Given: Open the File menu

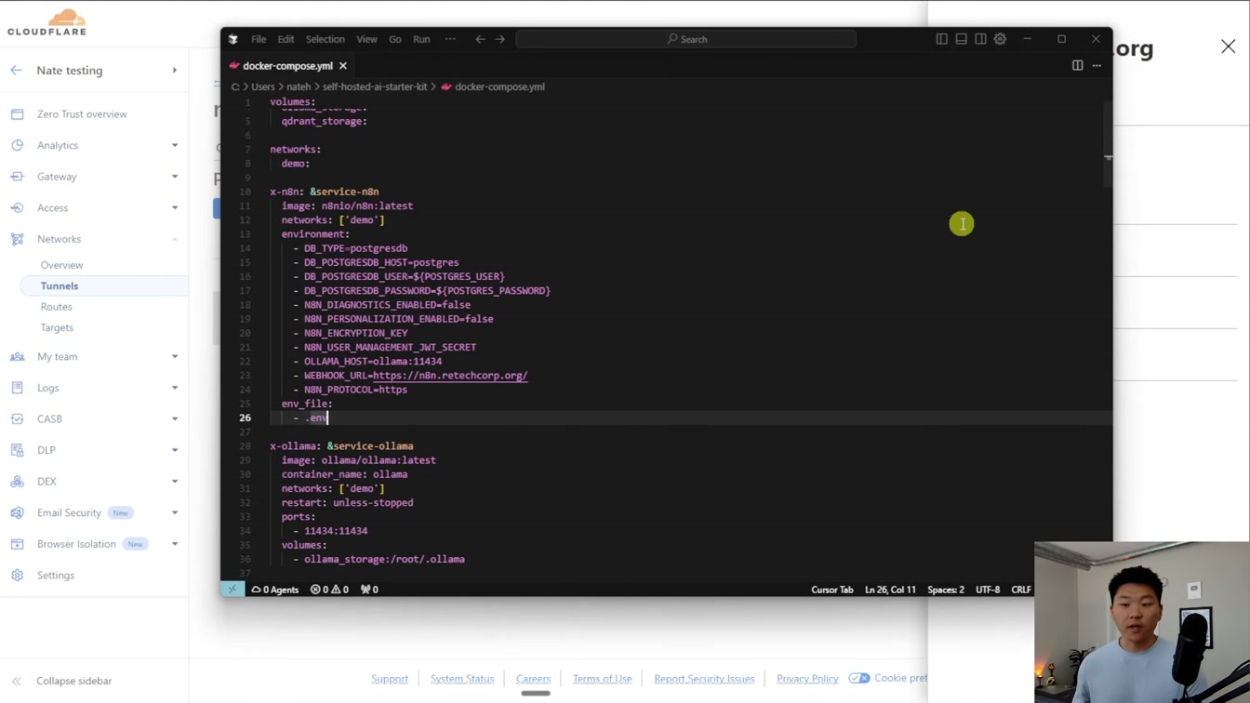Looking at the screenshot, I should [x=259, y=39].
